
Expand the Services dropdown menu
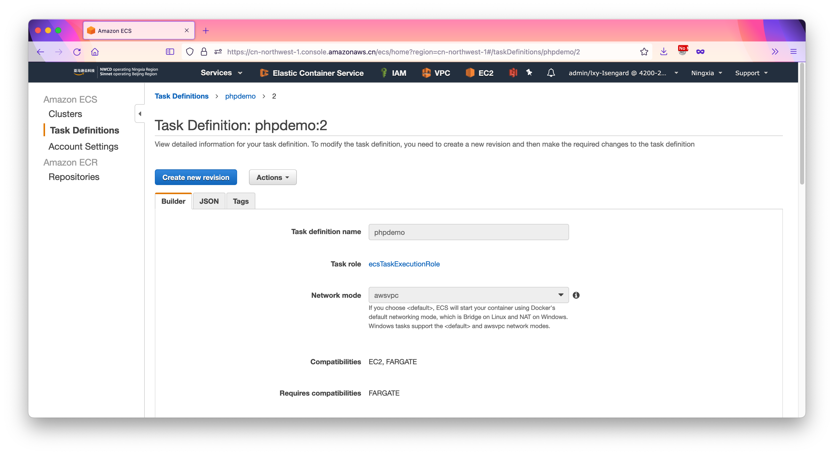coord(221,73)
